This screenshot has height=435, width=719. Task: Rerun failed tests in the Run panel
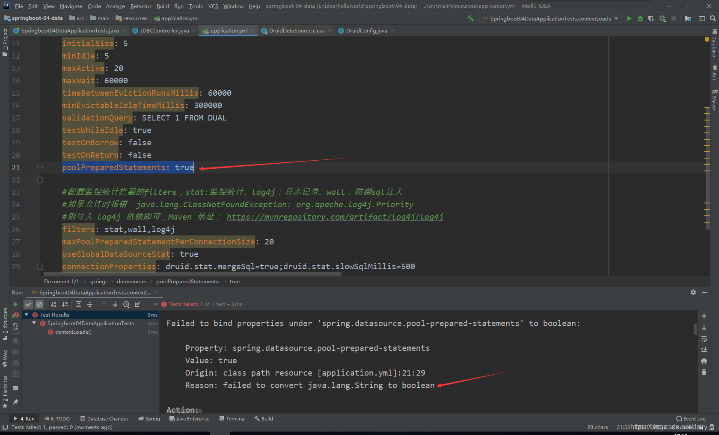coord(15,315)
